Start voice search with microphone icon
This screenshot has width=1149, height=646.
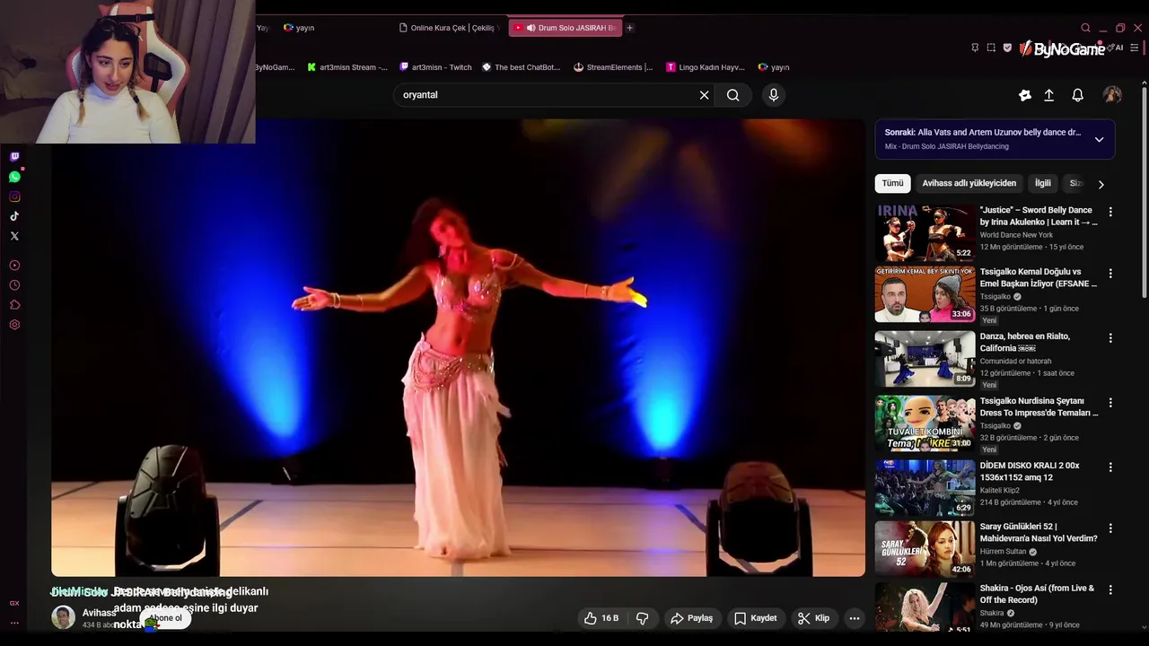(774, 95)
